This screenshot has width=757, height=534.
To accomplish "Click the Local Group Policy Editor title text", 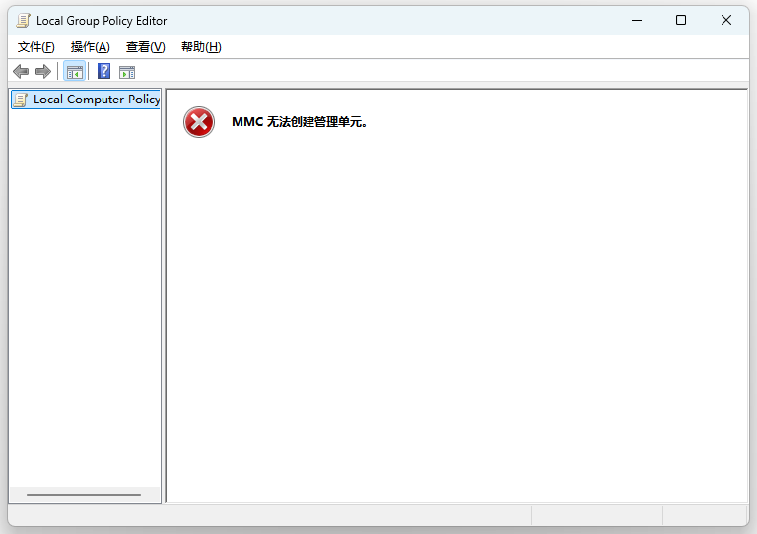I will tap(102, 21).
